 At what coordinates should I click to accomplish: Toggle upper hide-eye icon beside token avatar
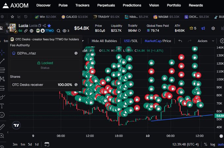(x=7, y=24)
